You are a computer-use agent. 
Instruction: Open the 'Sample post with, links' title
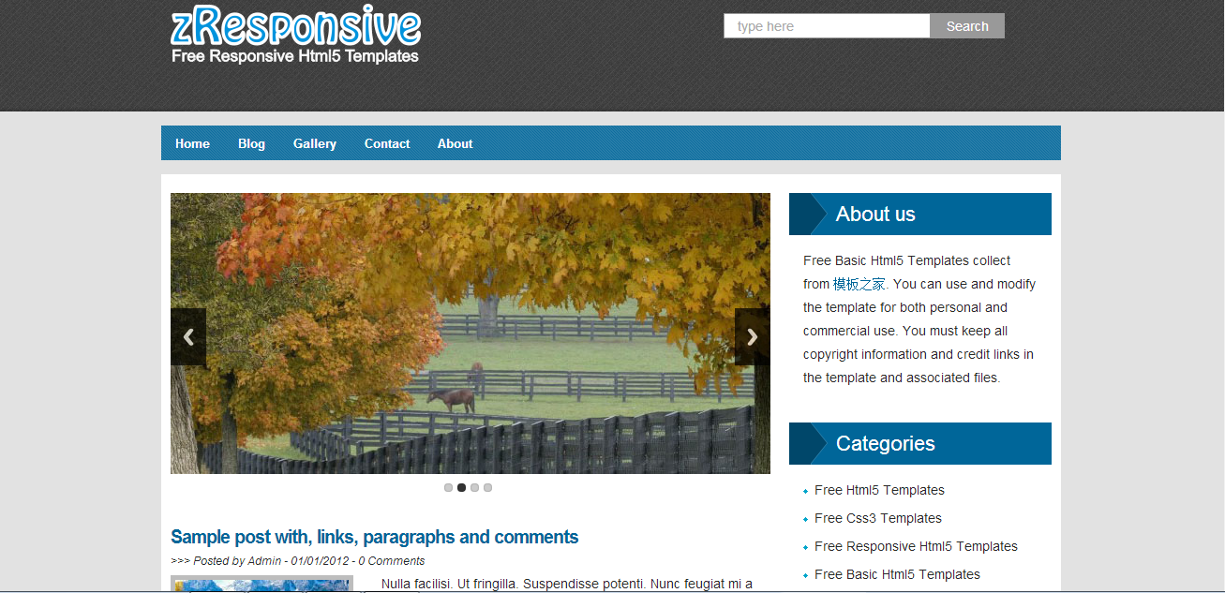click(374, 537)
